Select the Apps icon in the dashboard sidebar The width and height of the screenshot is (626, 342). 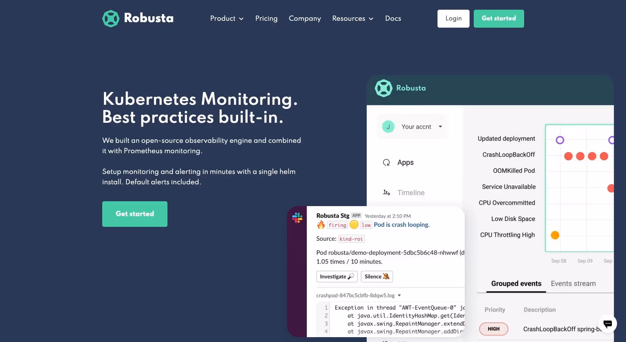(x=386, y=162)
